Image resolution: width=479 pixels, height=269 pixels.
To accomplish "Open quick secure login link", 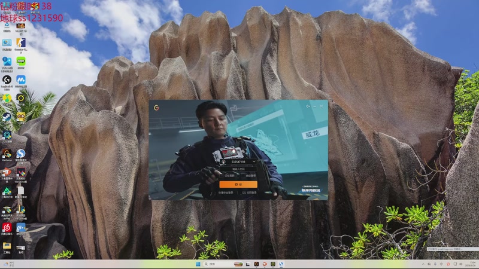I will coord(226,192).
